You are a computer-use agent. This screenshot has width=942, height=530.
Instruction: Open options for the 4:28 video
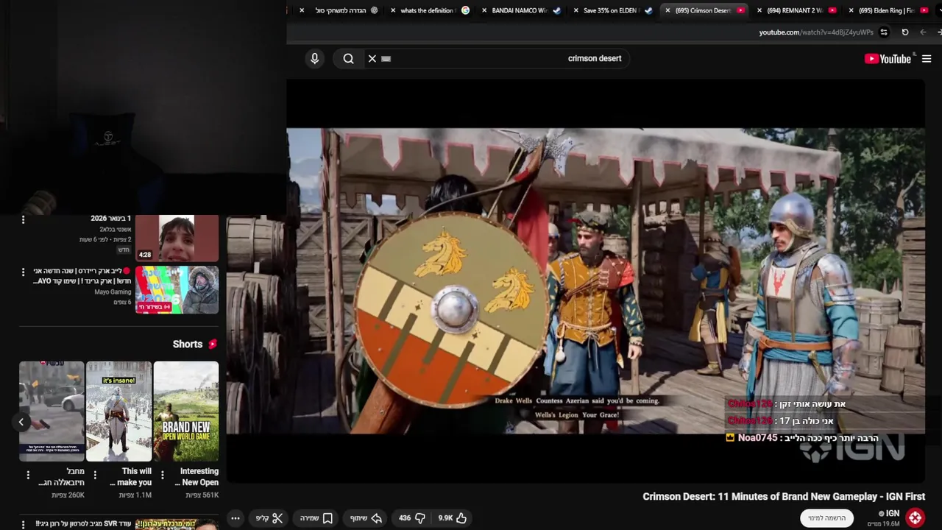pyautogui.click(x=23, y=220)
